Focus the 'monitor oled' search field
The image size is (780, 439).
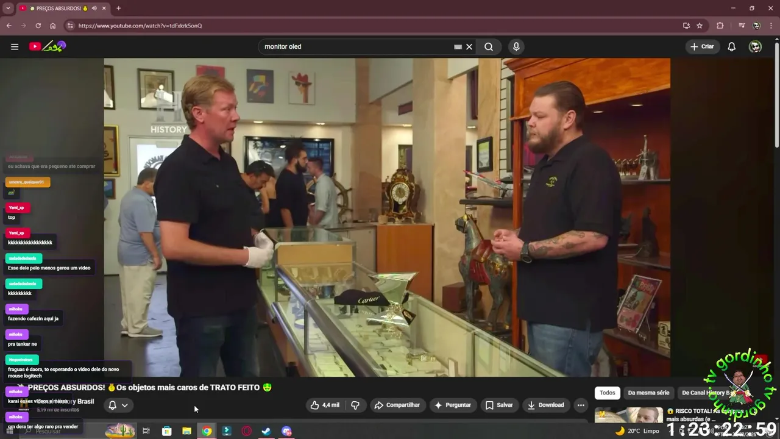click(356, 46)
